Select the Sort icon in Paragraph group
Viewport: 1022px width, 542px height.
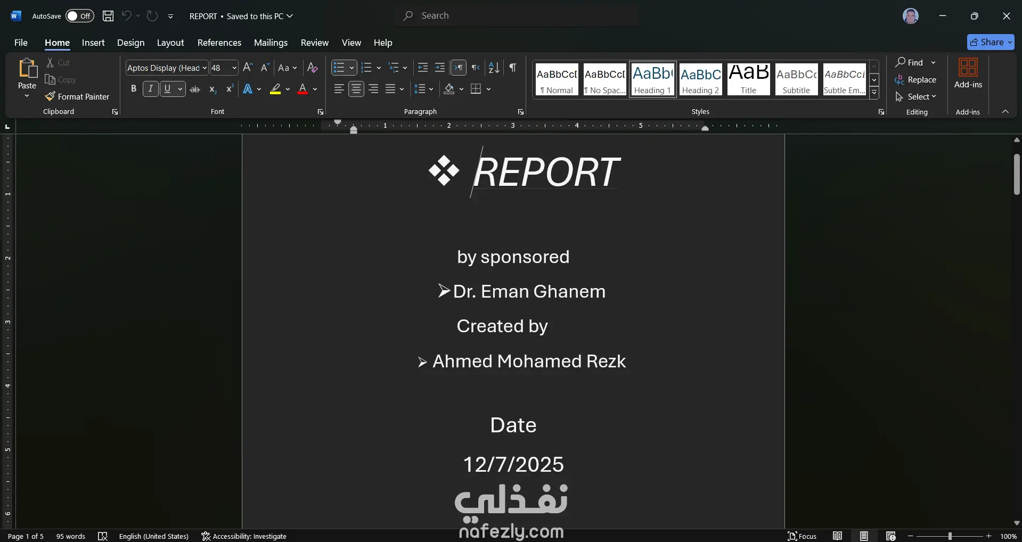click(493, 68)
